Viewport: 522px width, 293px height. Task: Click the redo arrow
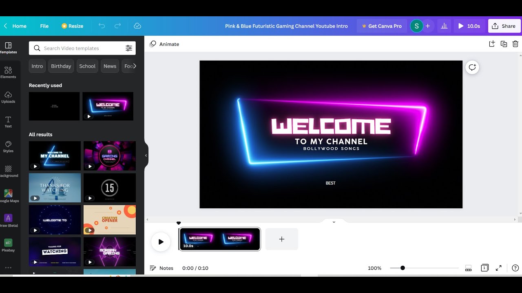pyautogui.click(x=117, y=26)
